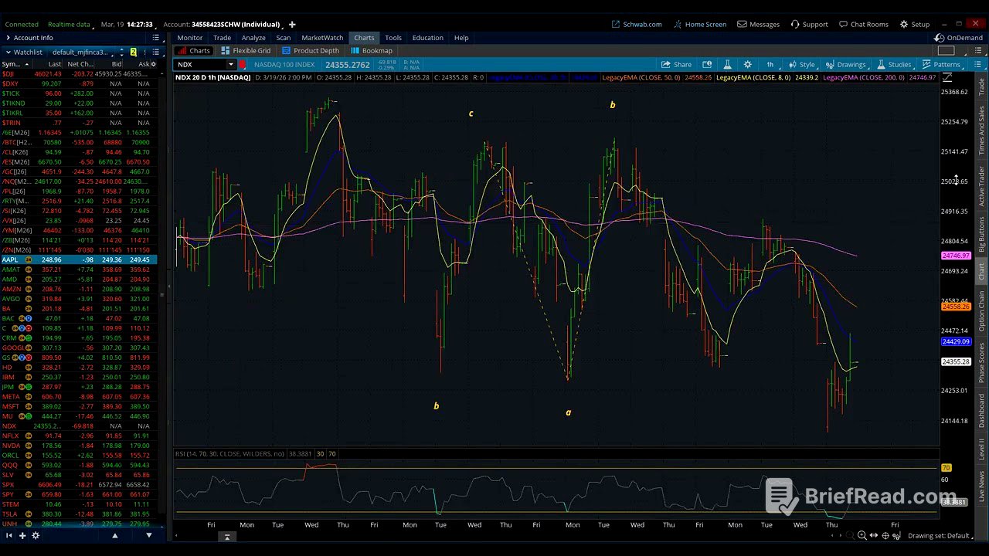Click the chart snapshot icon next to Share

[x=707, y=64]
